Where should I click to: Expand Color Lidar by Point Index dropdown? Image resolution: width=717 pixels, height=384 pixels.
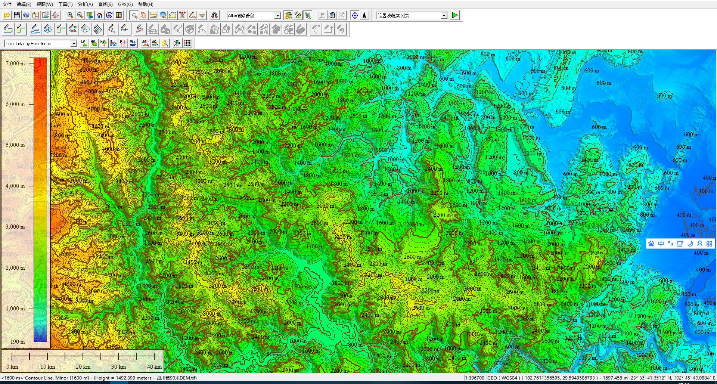(x=74, y=44)
